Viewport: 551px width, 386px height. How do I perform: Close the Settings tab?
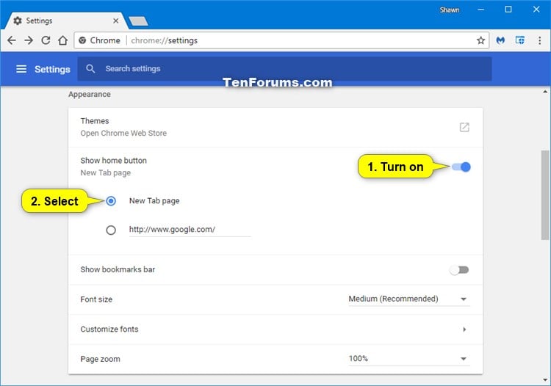pos(115,21)
